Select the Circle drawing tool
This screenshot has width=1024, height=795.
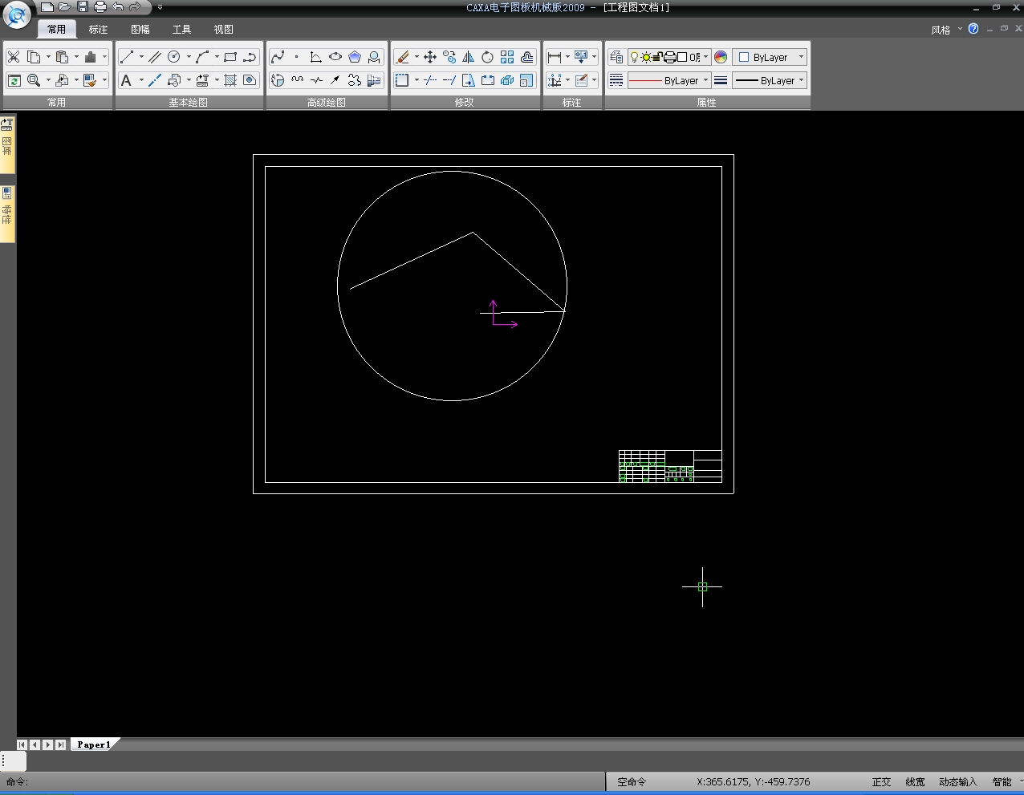[x=174, y=57]
